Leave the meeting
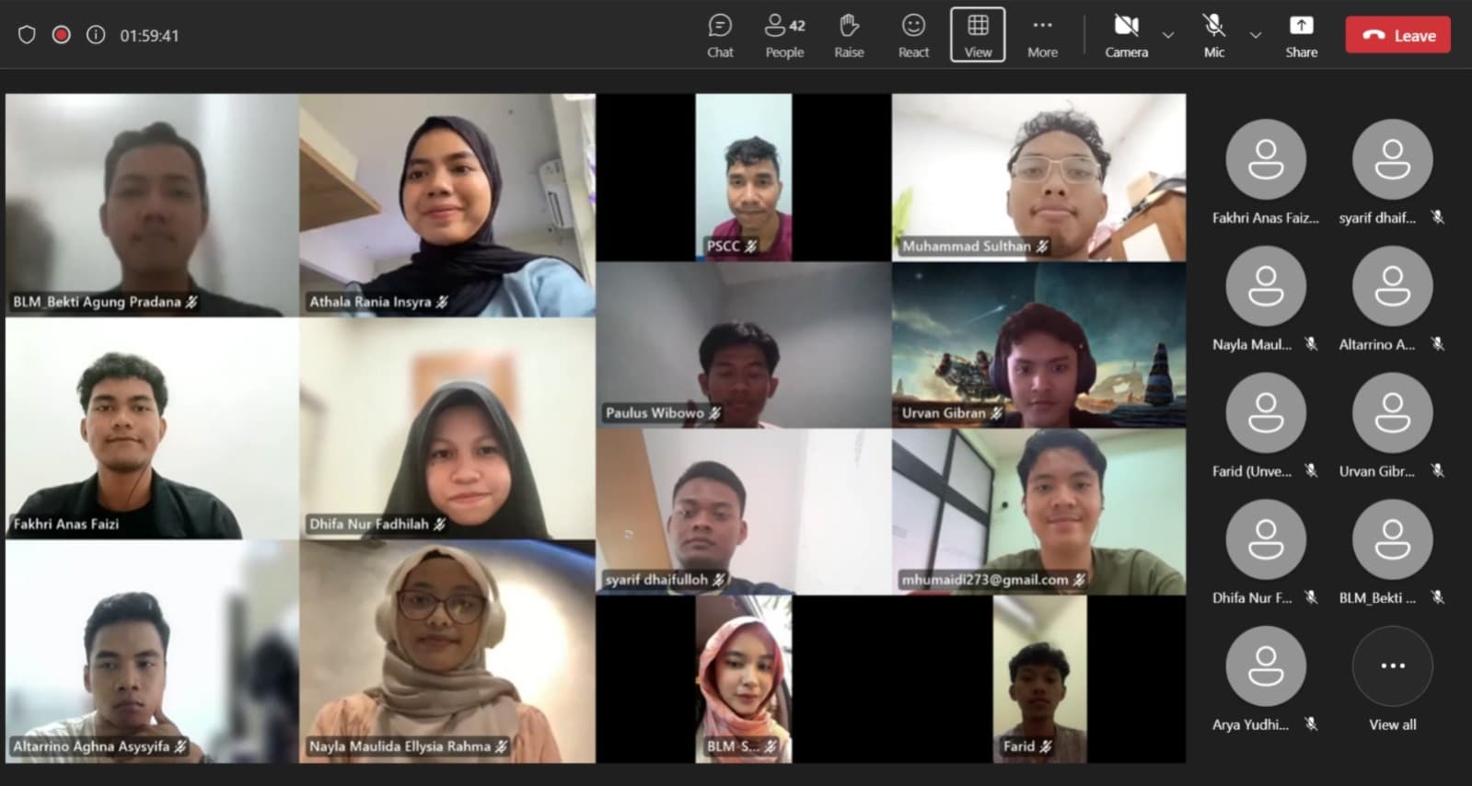The width and height of the screenshot is (1472, 786). point(1397,36)
